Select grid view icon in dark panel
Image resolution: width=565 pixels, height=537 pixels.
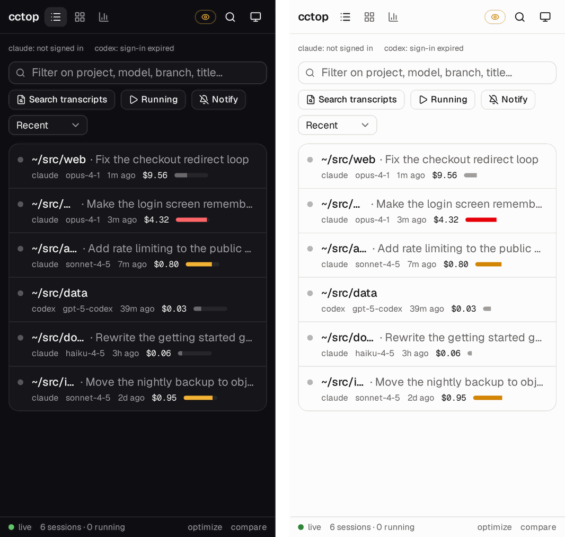(x=80, y=17)
